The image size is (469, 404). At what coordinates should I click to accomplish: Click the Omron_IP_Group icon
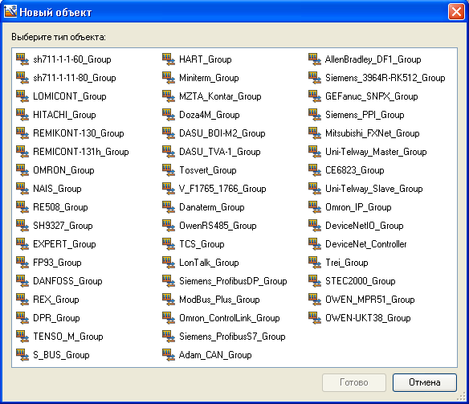coord(315,207)
